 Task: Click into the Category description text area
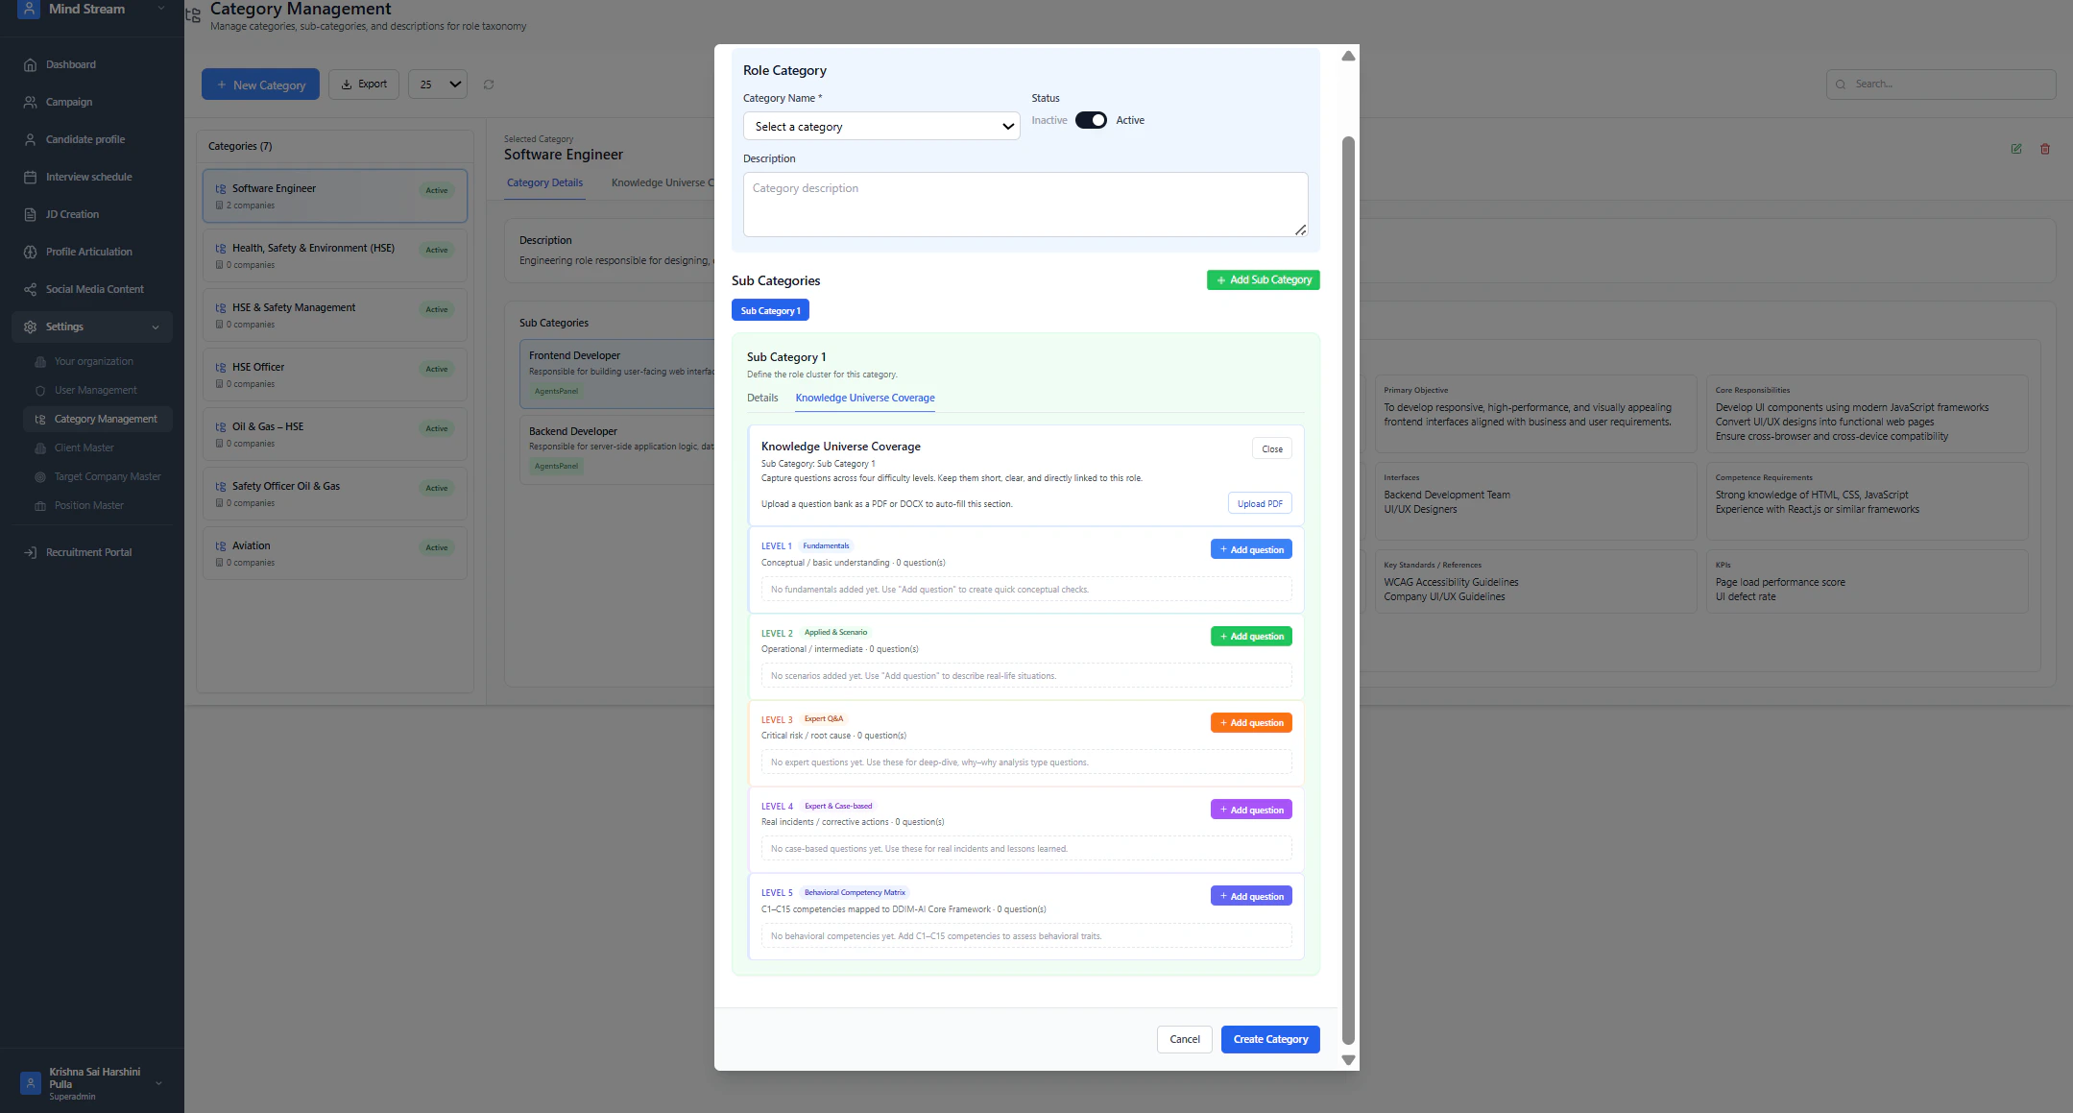click(1024, 205)
